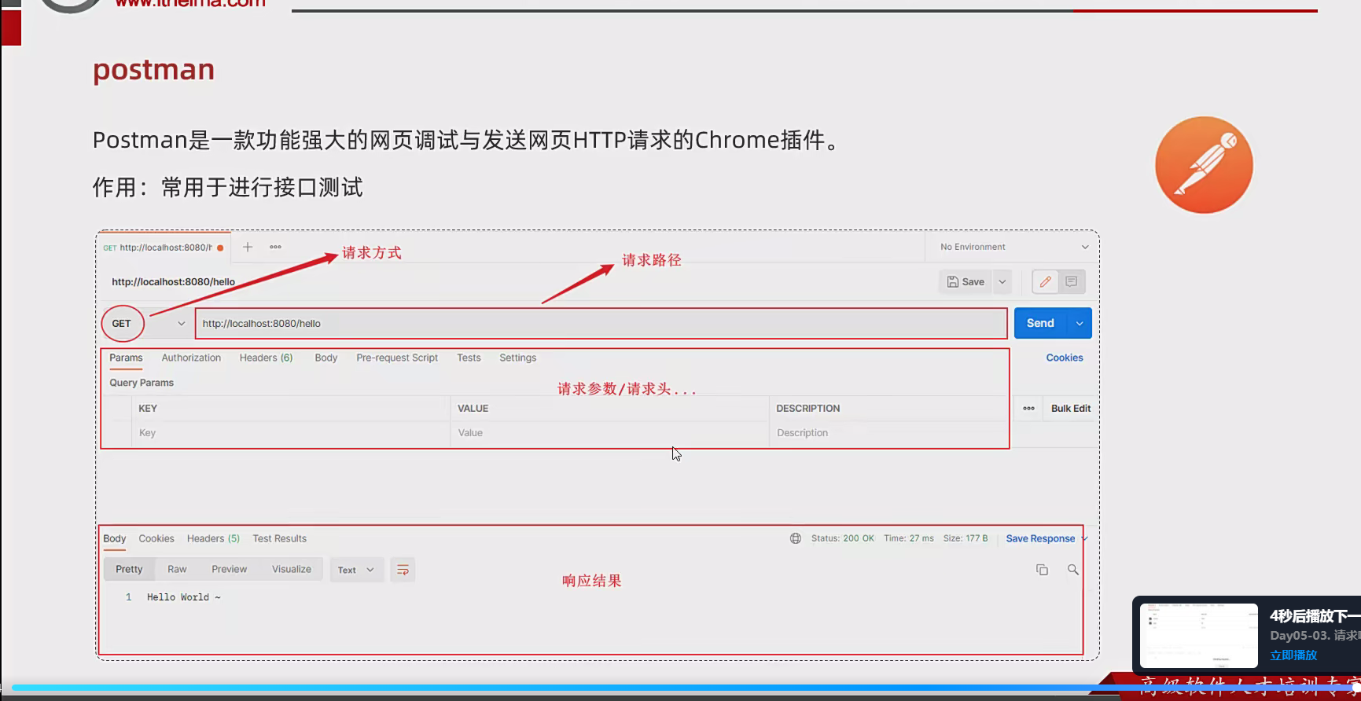Click the Postman logo icon
The width and height of the screenshot is (1361, 701).
pyautogui.click(x=1204, y=165)
